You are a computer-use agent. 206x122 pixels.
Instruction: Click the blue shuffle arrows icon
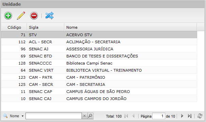click(50, 16)
